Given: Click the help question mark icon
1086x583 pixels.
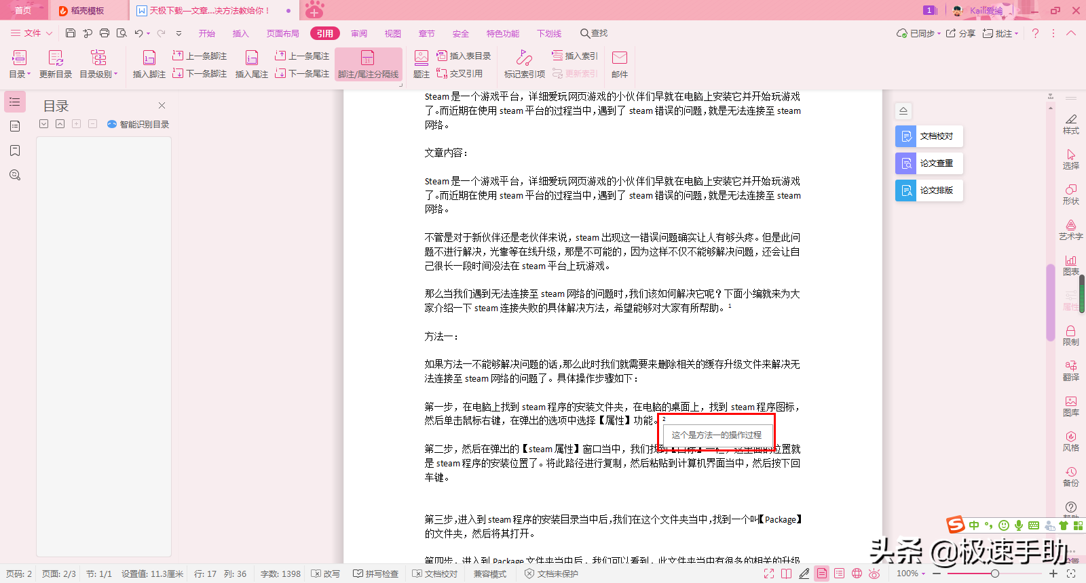Looking at the screenshot, I should click(x=1035, y=33).
